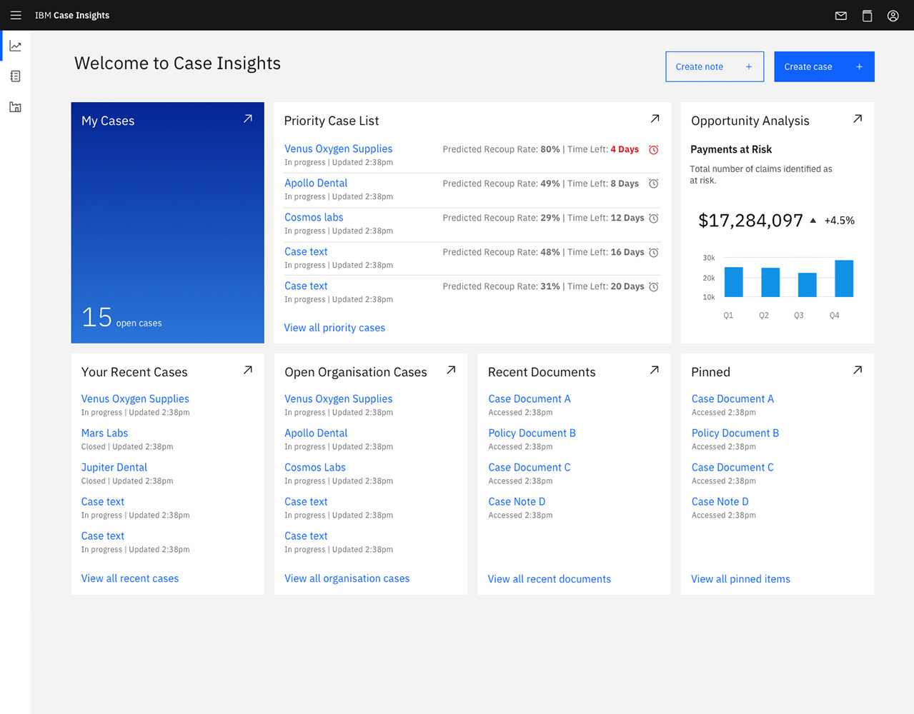Viewport: 914px width, 714px height.
Task: Expand the Opportunity Analysis arrow icon
Action: 858,119
